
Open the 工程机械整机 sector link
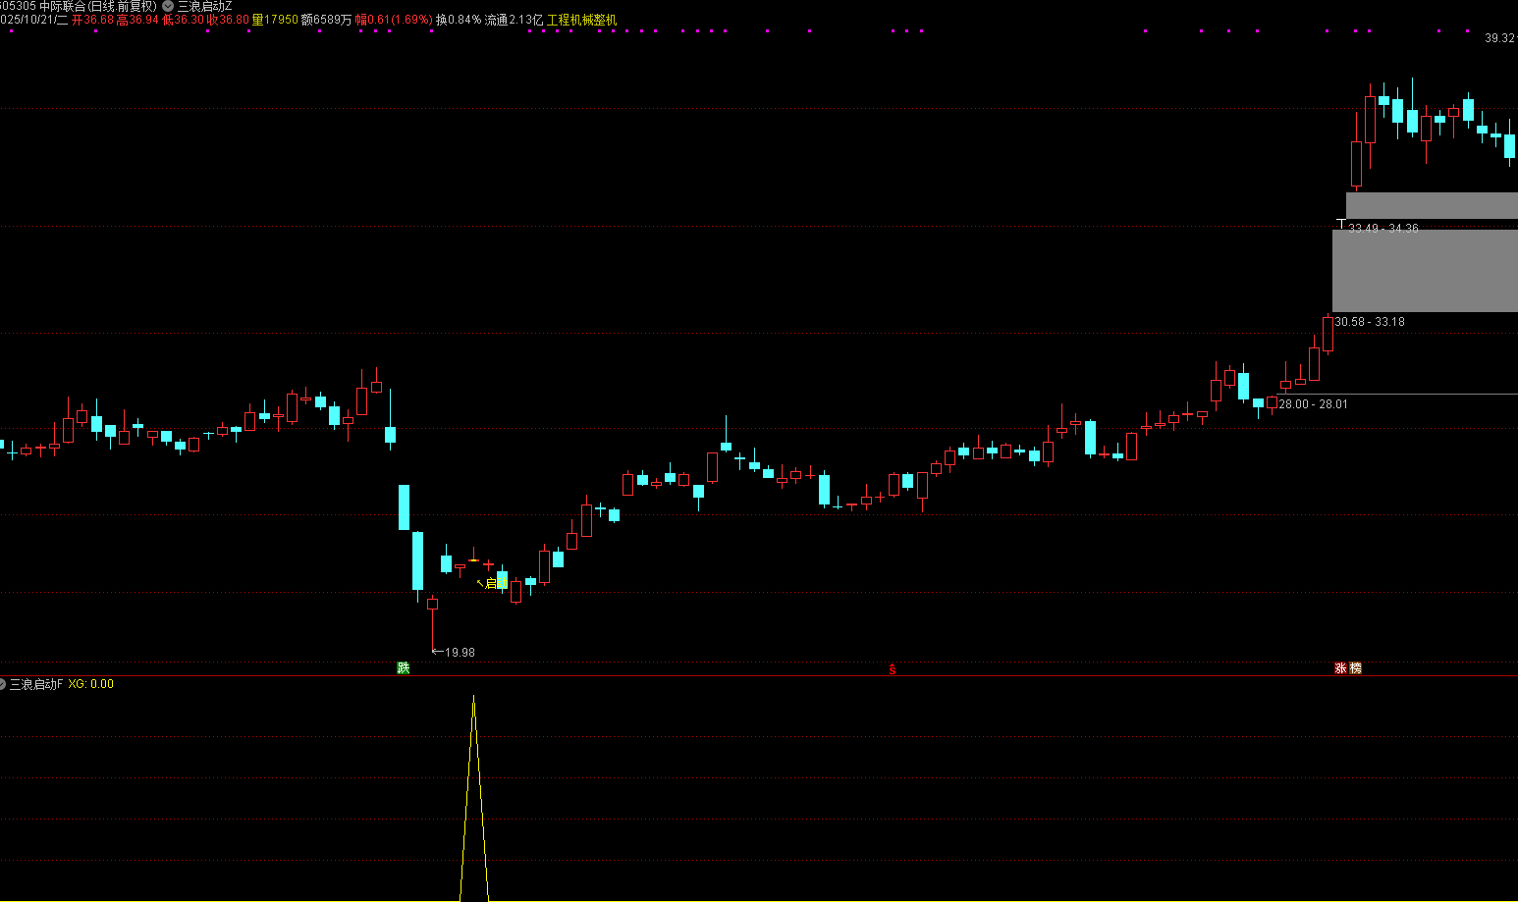[x=581, y=20]
